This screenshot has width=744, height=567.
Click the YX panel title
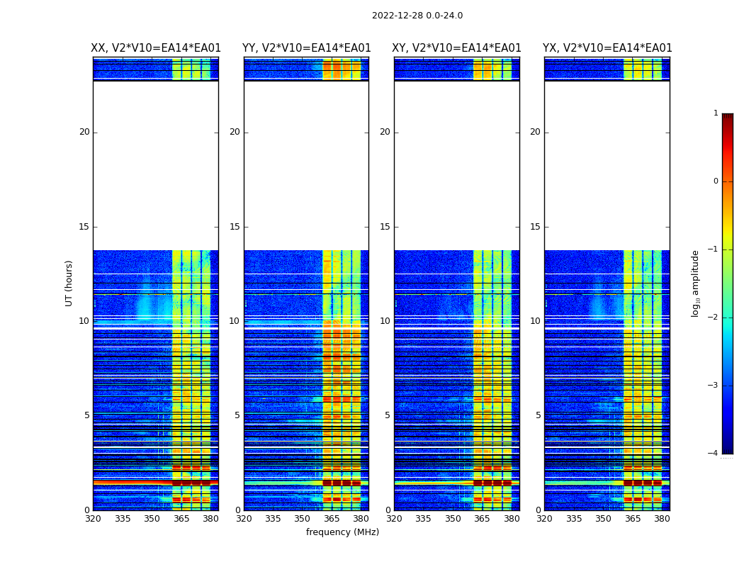pos(607,48)
